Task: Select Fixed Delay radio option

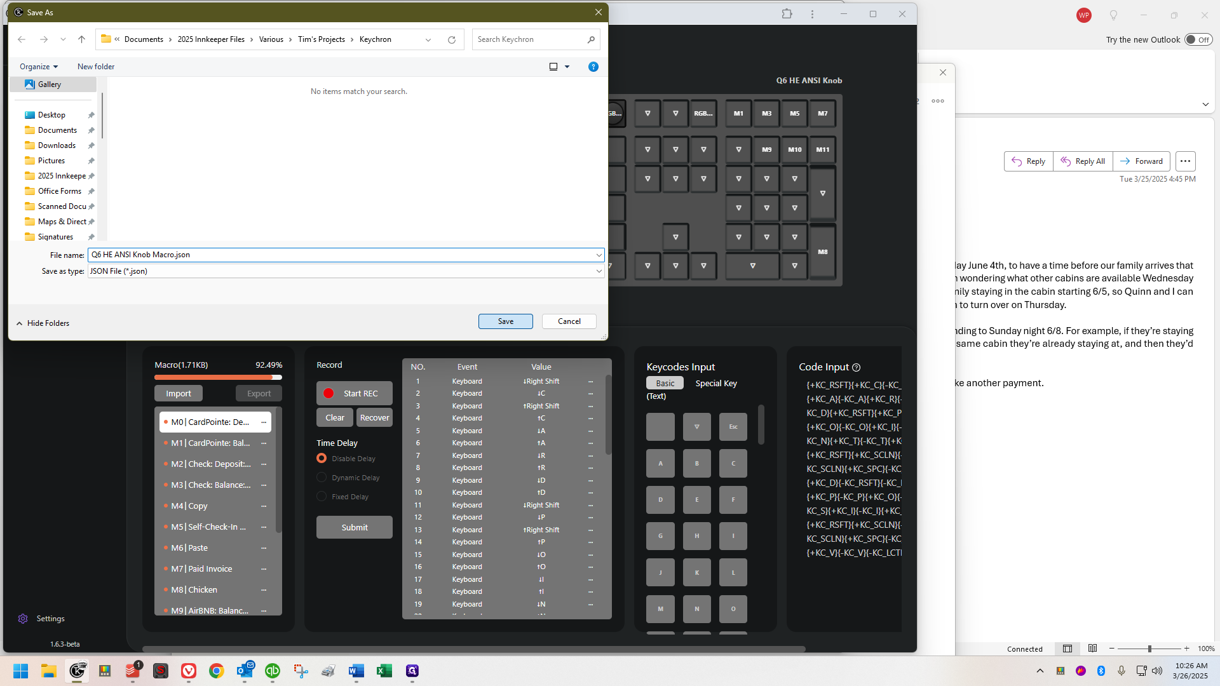Action: coord(322,497)
